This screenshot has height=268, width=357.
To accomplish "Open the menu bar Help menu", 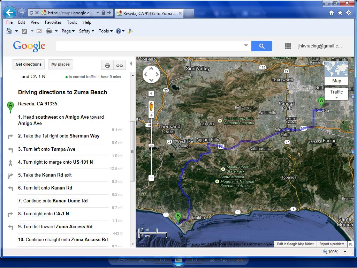I will pos(87,22).
